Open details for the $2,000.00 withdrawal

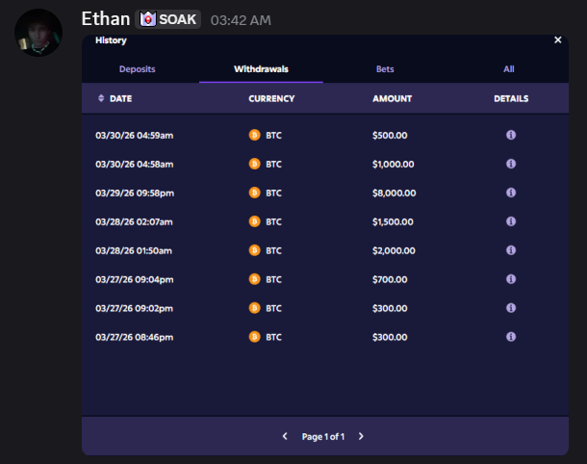point(511,250)
